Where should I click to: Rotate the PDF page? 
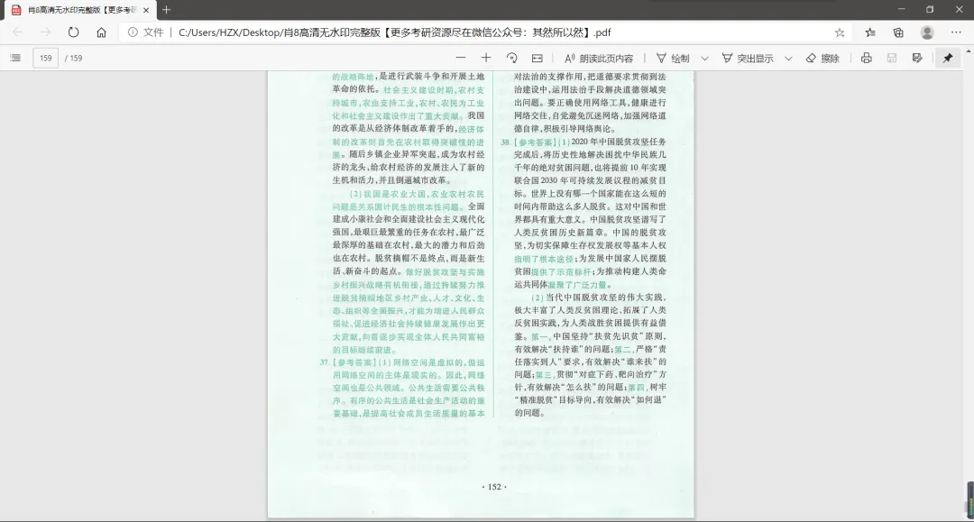tap(512, 58)
